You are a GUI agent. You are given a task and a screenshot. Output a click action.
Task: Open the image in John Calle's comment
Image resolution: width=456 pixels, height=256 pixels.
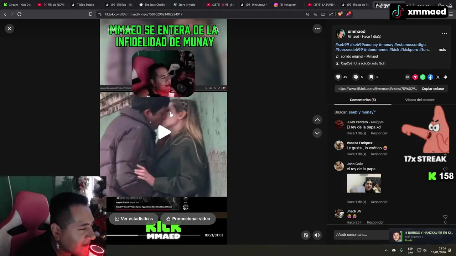(364, 183)
